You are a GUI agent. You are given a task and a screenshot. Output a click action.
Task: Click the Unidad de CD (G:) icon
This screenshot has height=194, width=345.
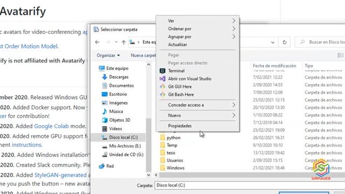[x=105, y=155]
